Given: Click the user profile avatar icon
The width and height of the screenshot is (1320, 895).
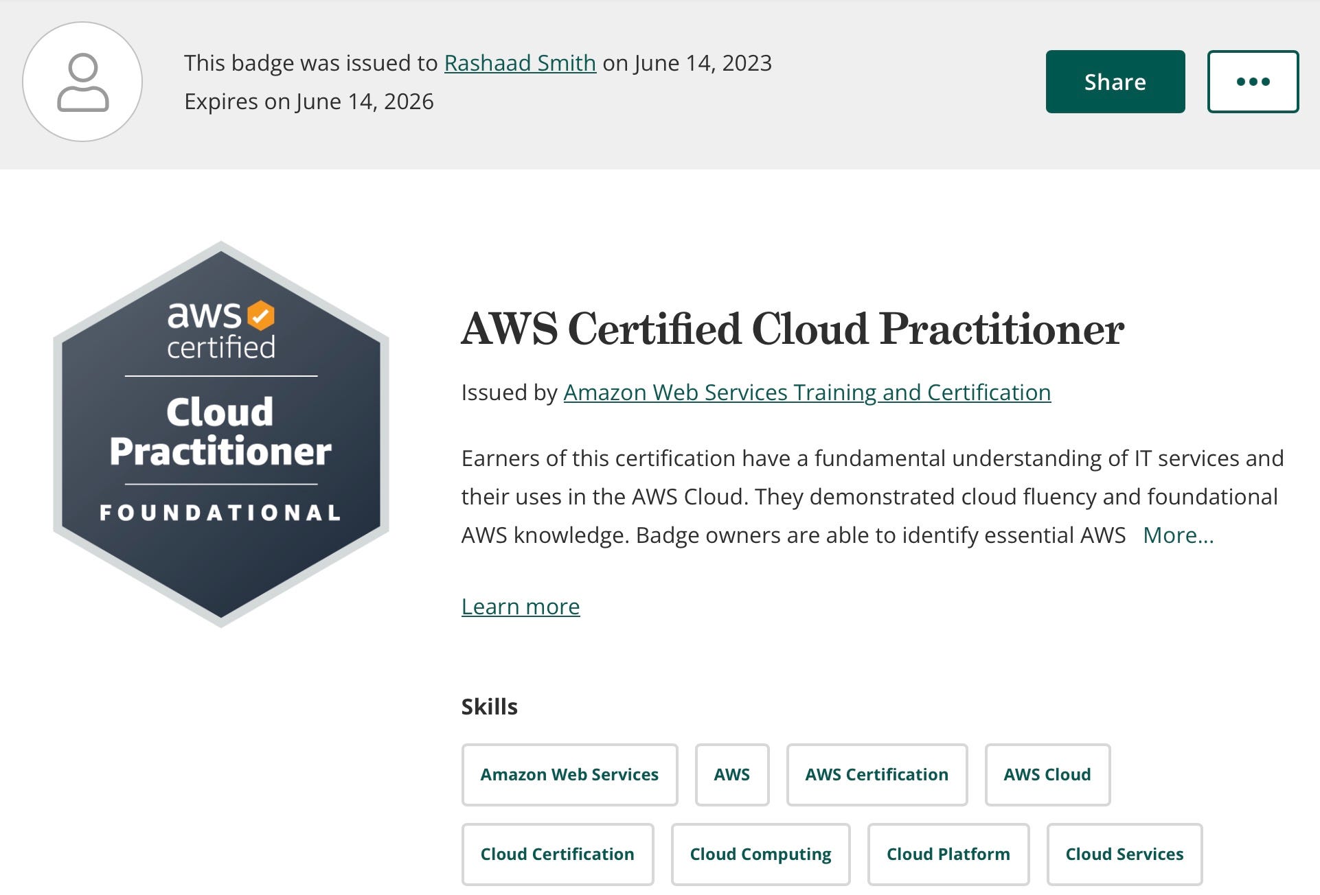Looking at the screenshot, I should click(x=82, y=82).
